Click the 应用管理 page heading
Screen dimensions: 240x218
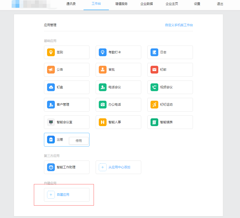(x=50, y=25)
